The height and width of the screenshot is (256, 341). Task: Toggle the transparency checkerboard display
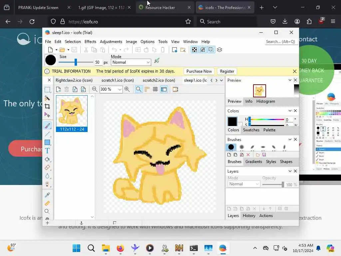click(194, 50)
